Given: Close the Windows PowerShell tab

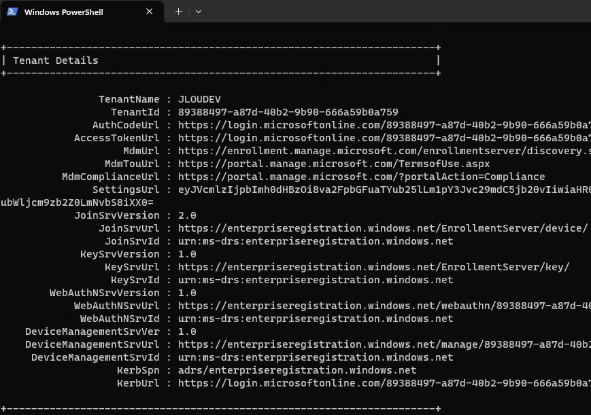Looking at the screenshot, I should click(149, 12).
